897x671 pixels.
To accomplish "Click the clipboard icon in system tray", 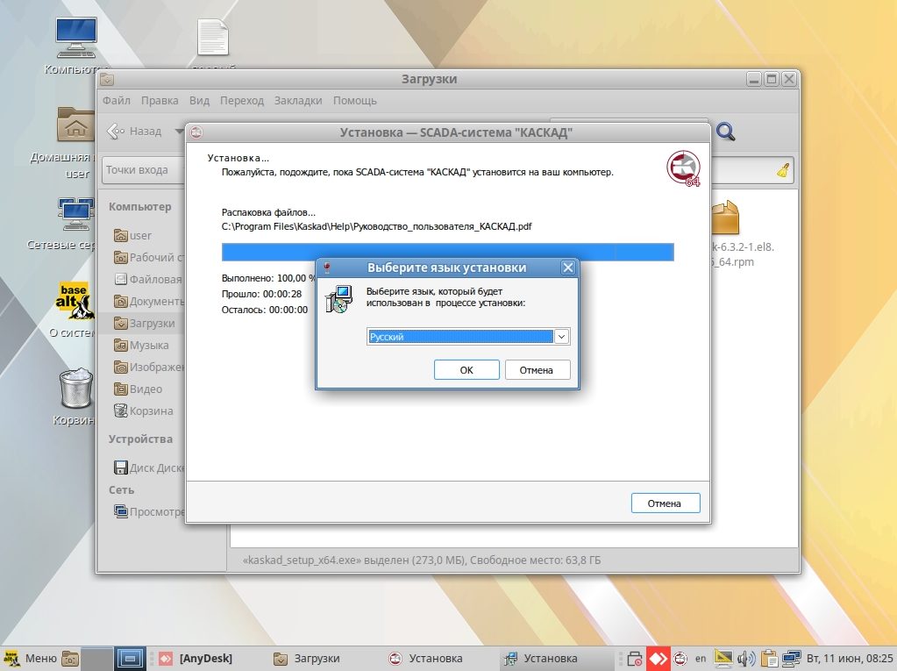I will 770,658.
